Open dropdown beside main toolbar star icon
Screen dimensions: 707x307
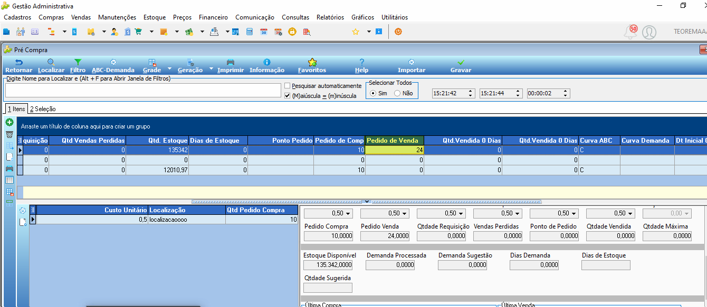click(369, 32)
